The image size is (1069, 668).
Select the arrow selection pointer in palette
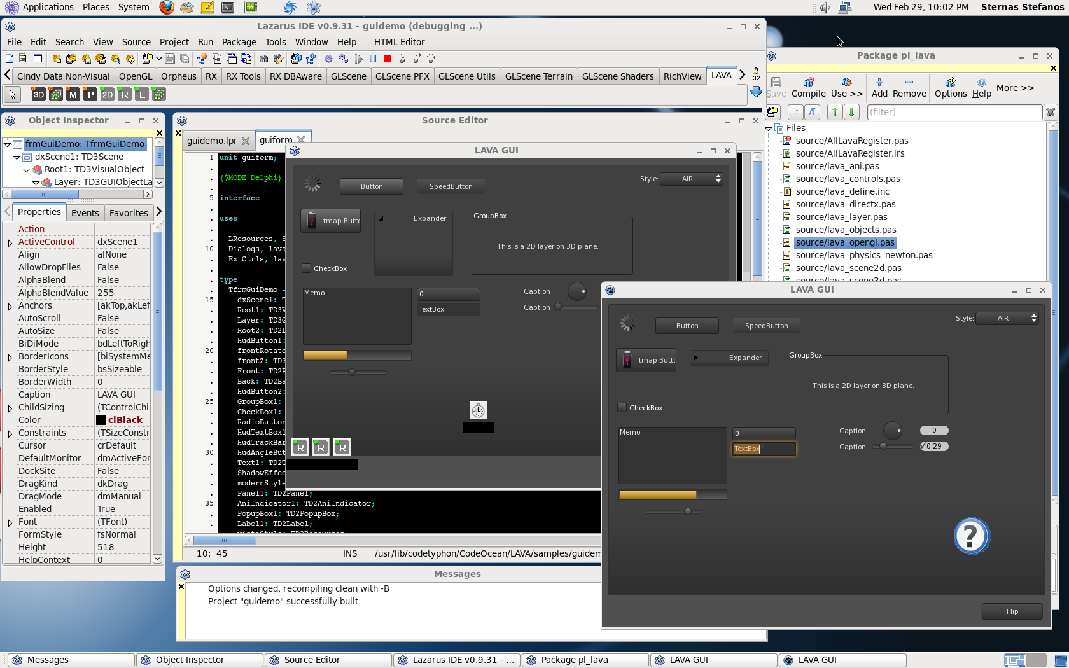click(x=12, y=94)
